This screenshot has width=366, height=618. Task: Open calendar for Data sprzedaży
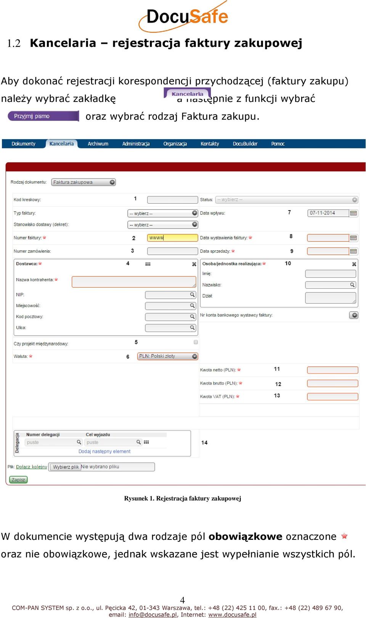point(353,251)
